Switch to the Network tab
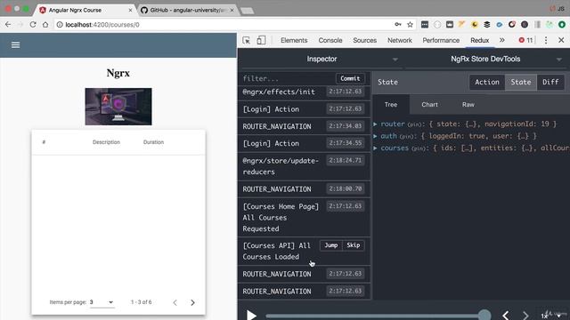 click(x=400, y=40)
